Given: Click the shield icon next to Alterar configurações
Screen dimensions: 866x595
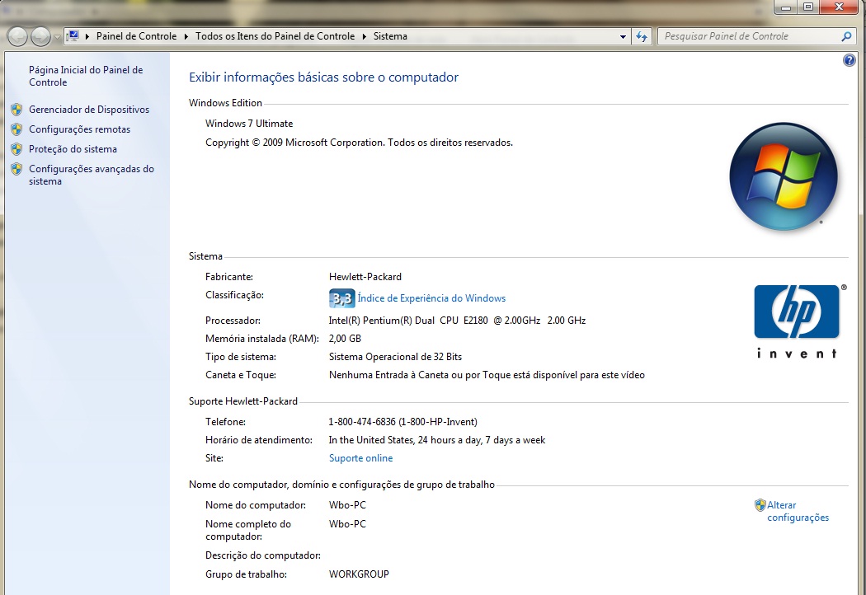Looking at the screenshot, I should click(x=760, y=505).
